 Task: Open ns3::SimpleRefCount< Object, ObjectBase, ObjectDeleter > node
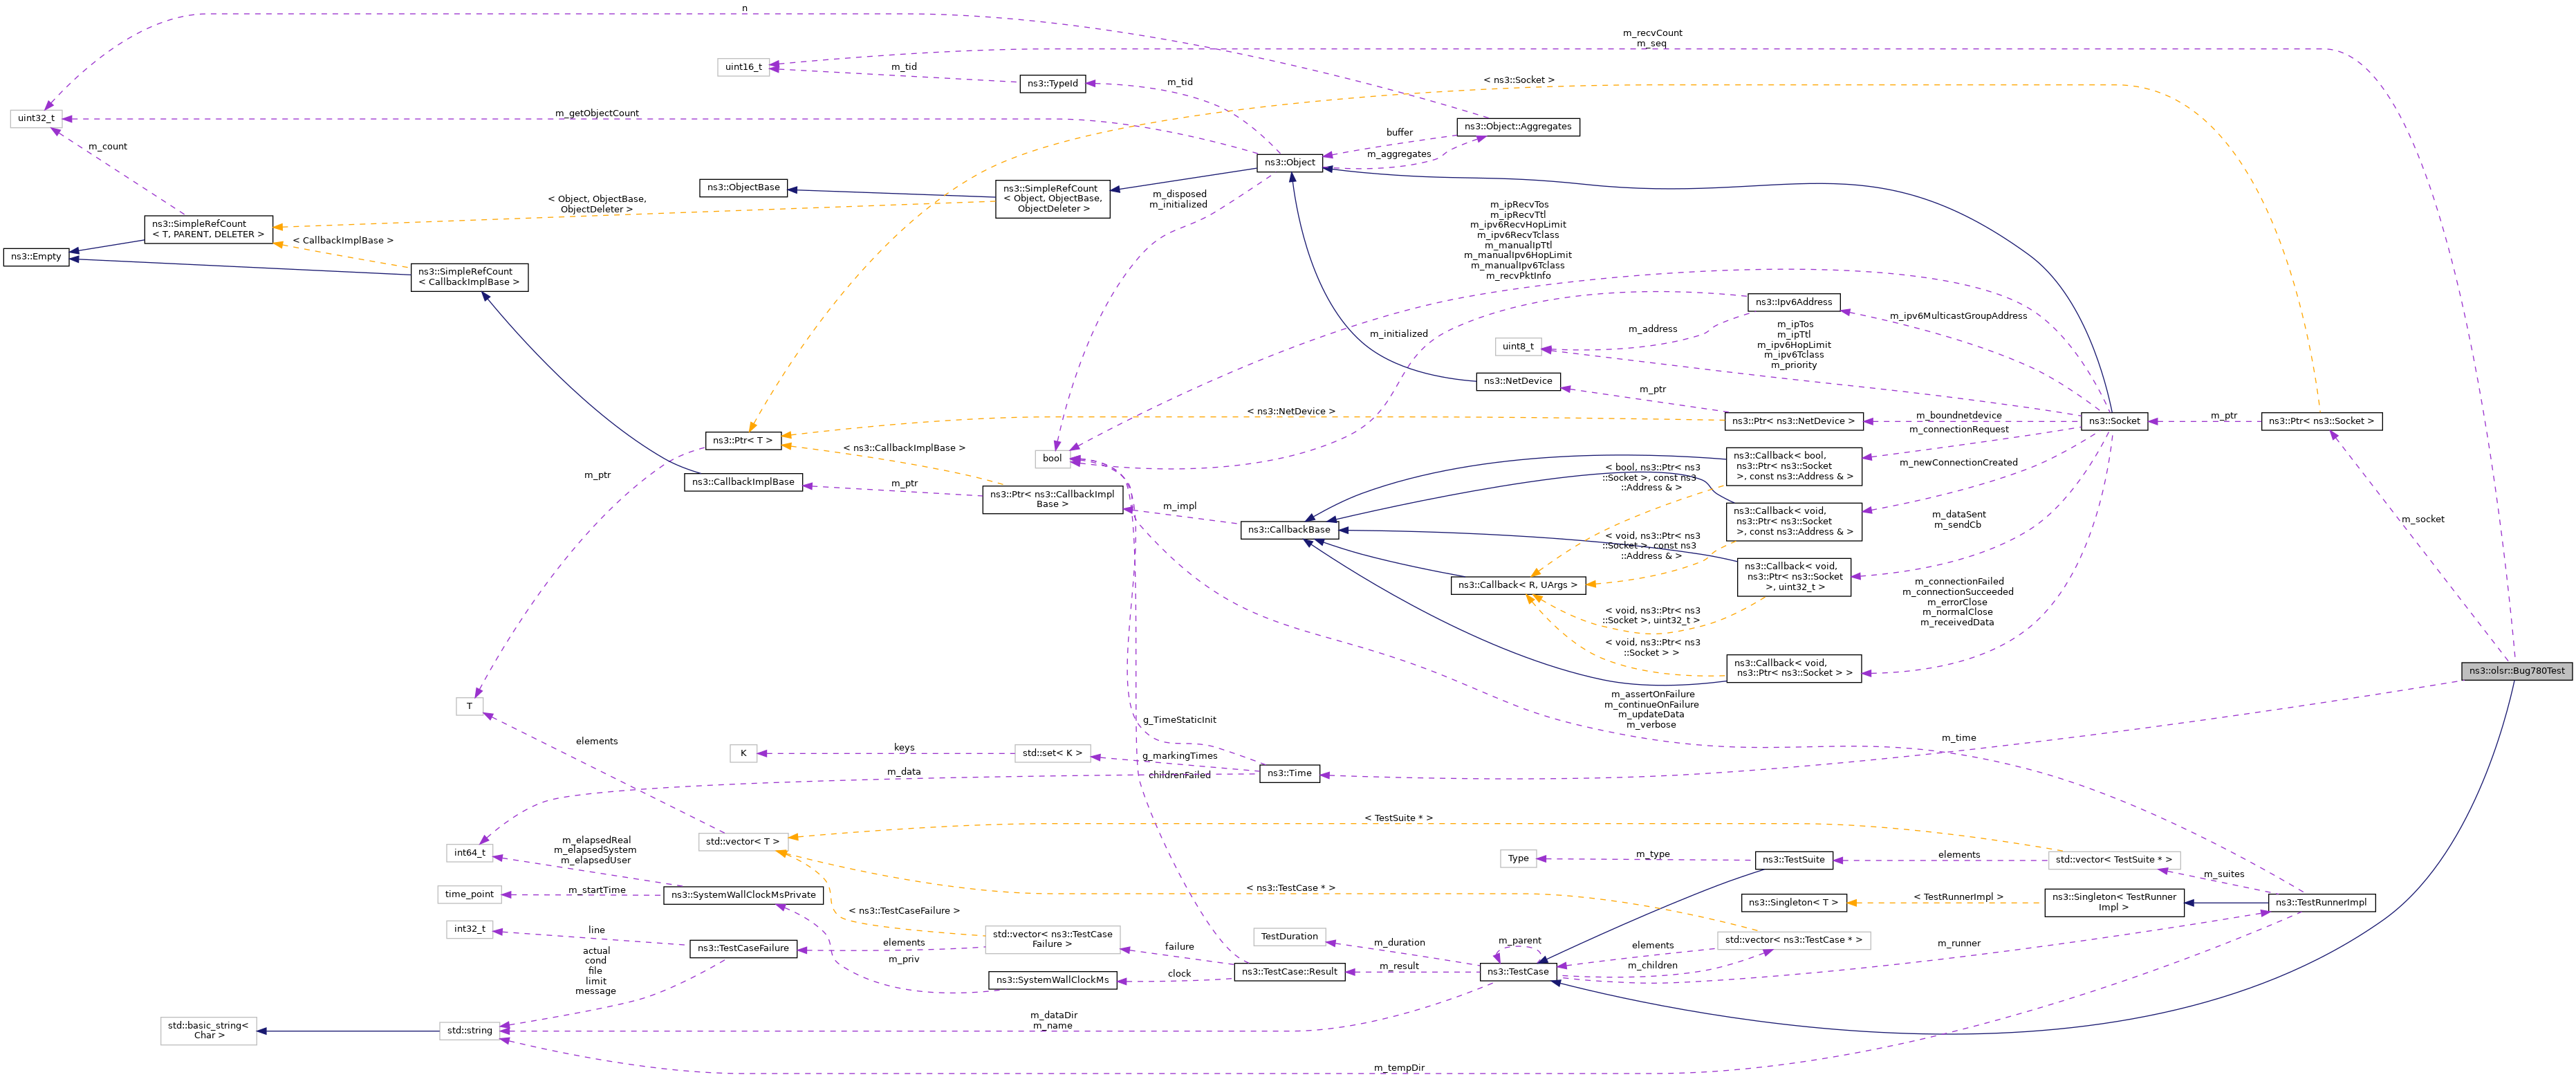1052,198
